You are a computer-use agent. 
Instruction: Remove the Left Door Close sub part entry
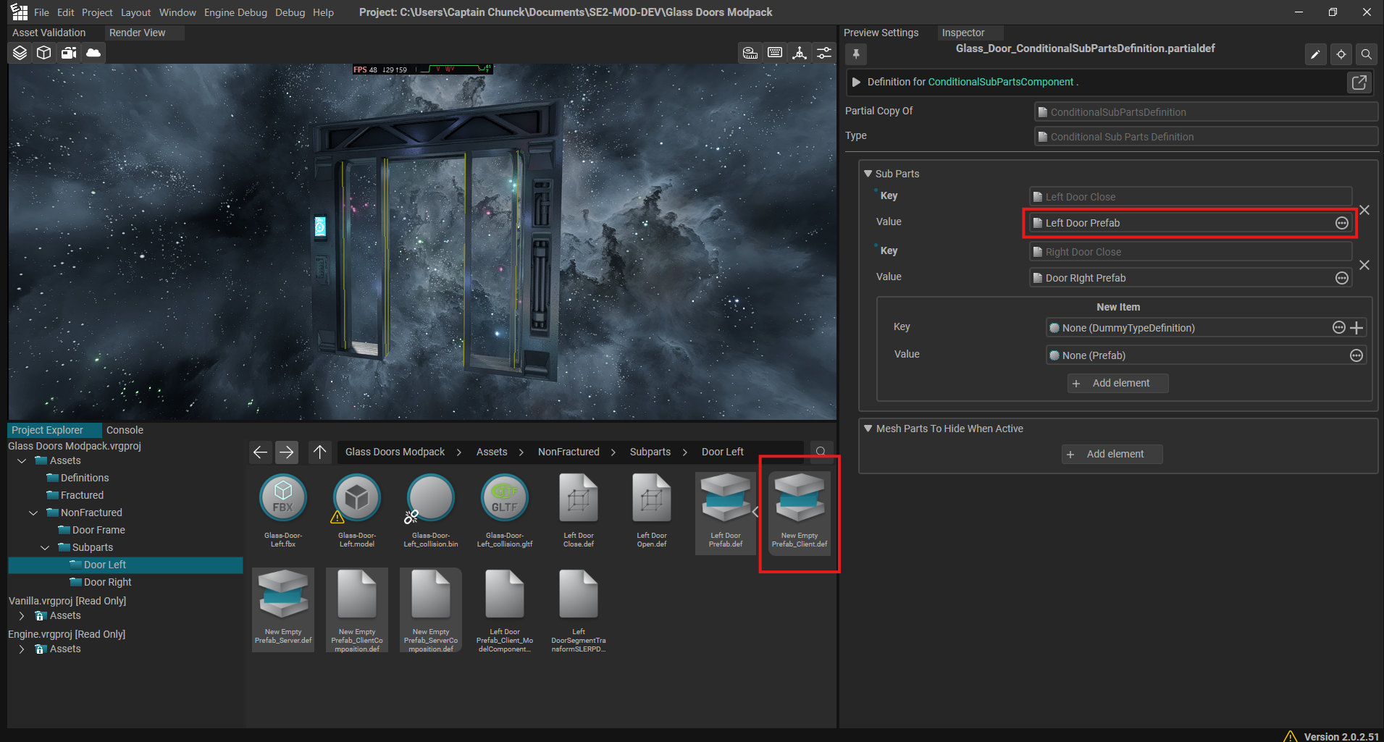pyautogui.click(x=1364, y=210)
